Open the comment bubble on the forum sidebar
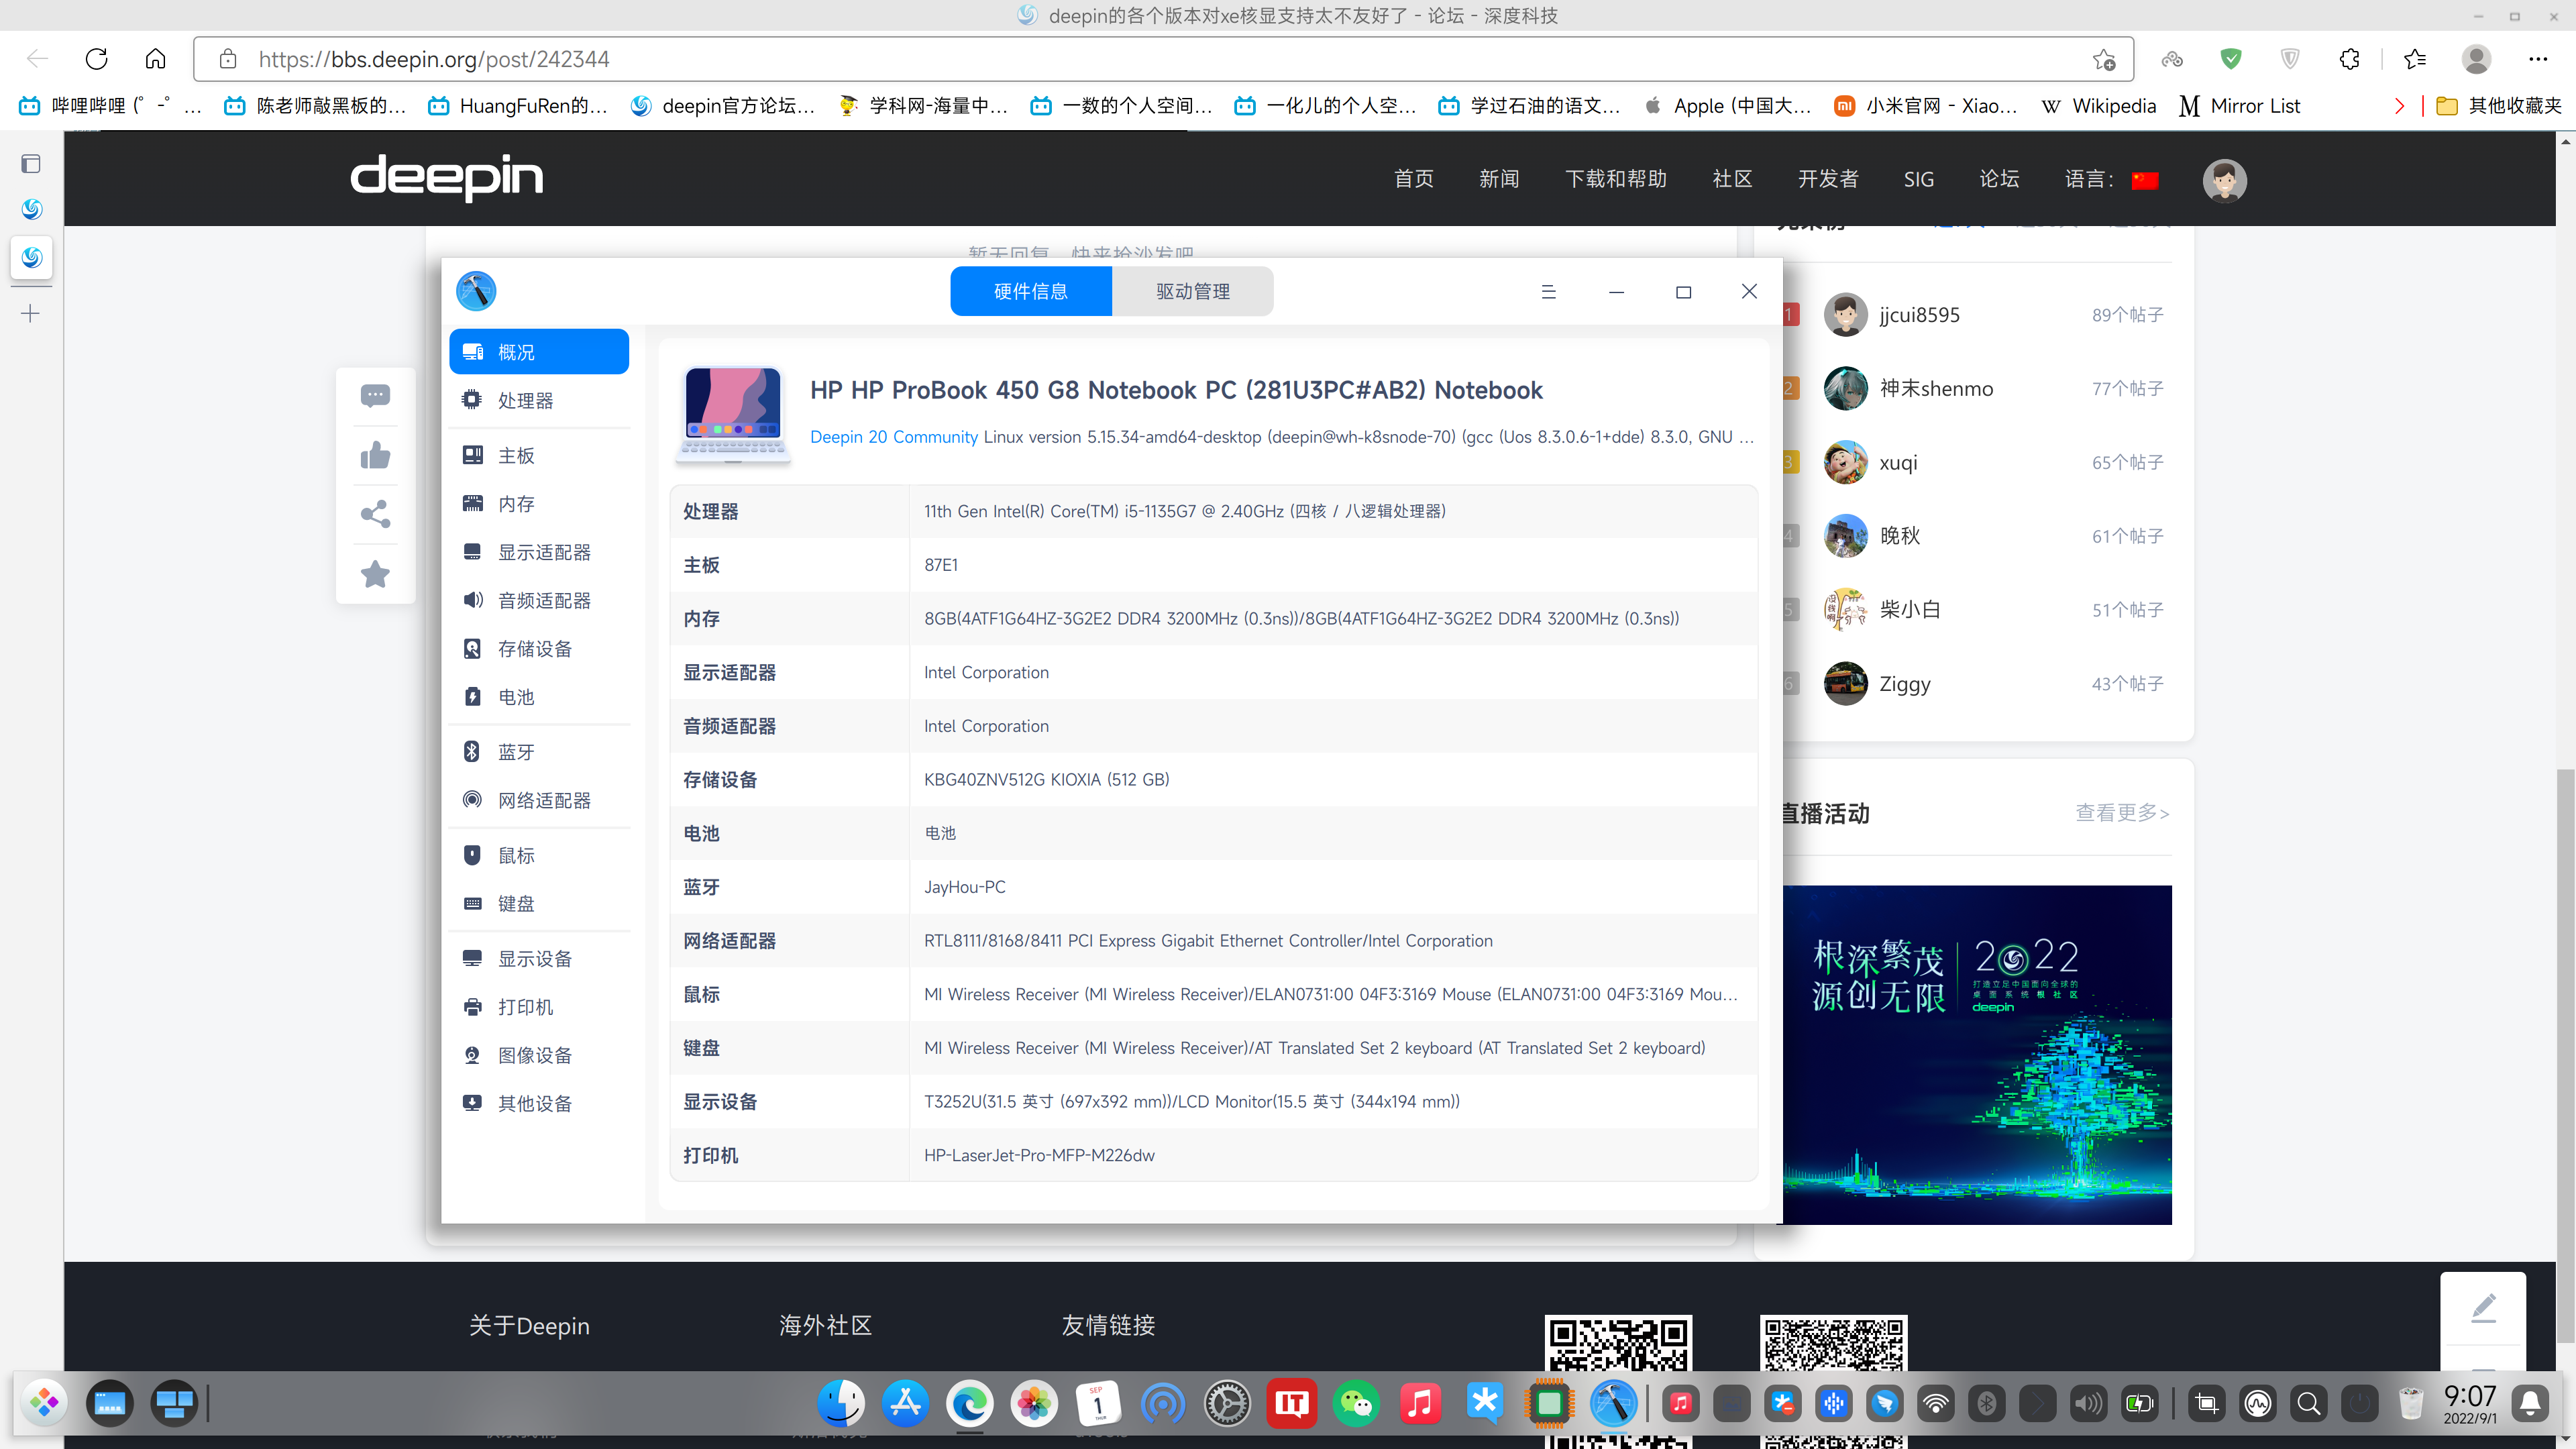 pos(375,395)
